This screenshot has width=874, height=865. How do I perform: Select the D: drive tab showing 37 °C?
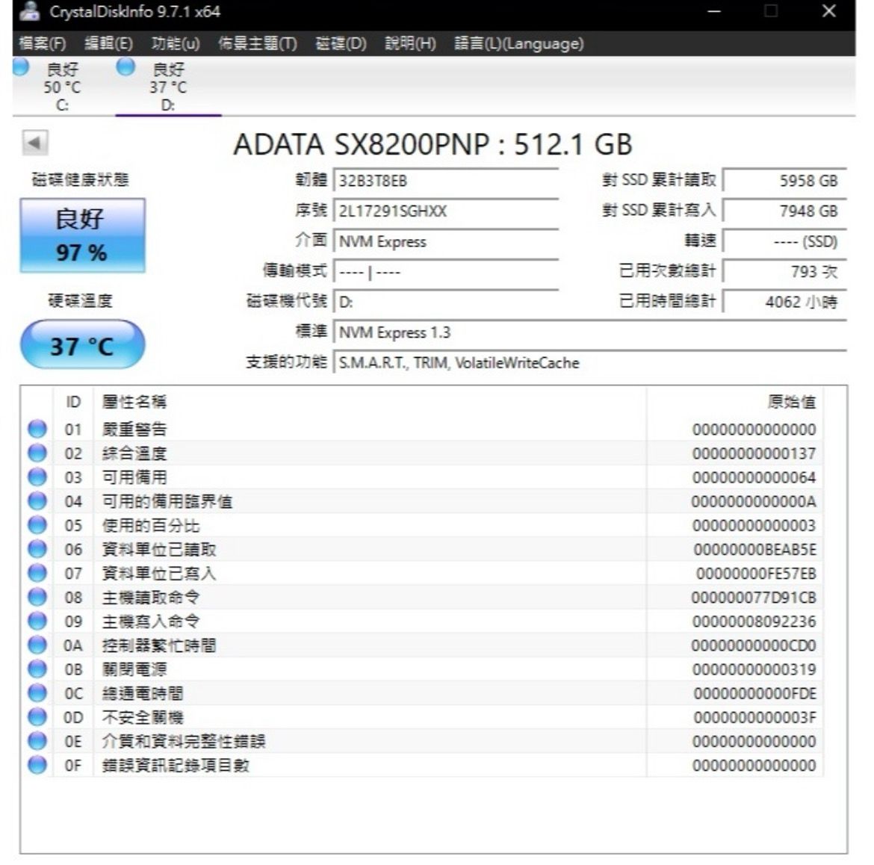point(168,87)
